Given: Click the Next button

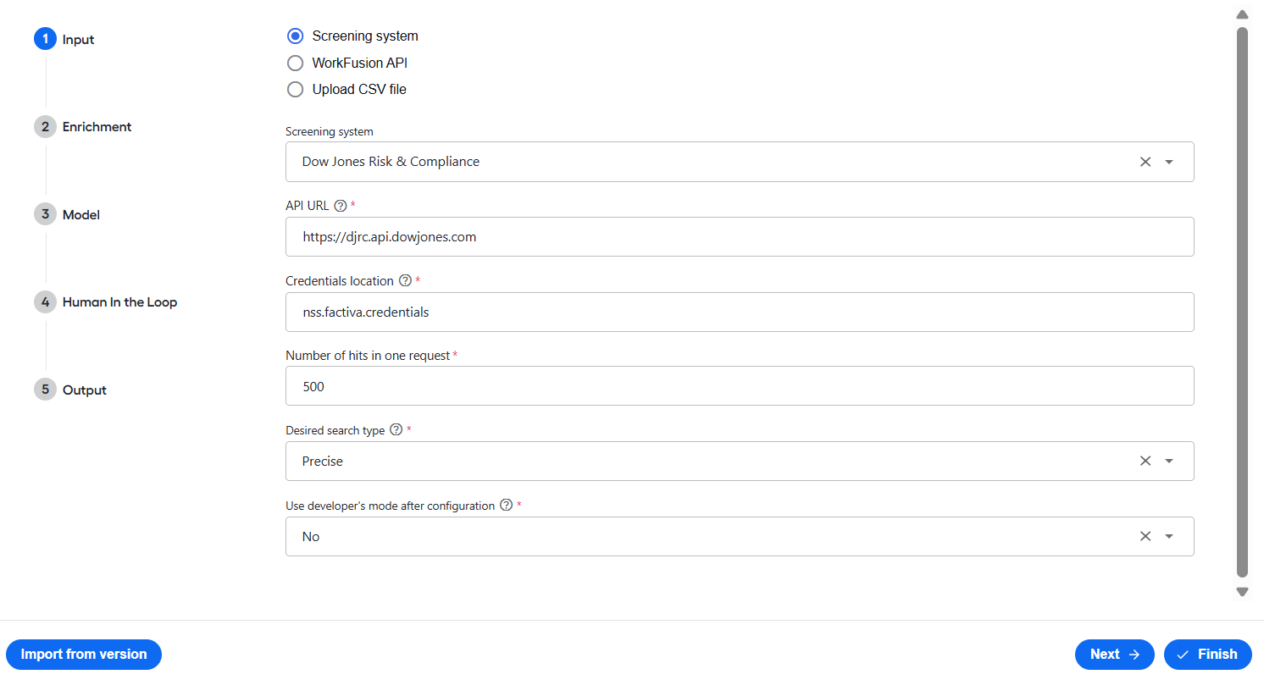Looking at the screenshot, I should point(1115,655).
